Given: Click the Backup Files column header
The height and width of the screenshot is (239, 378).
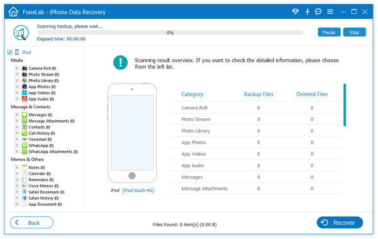Looking at the screenshot, I should [x=259, y=94].
